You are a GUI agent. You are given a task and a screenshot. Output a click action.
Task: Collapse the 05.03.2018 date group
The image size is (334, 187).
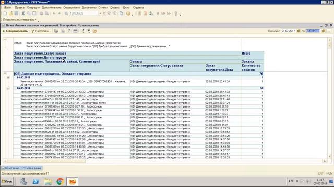(x=8, y=88)
